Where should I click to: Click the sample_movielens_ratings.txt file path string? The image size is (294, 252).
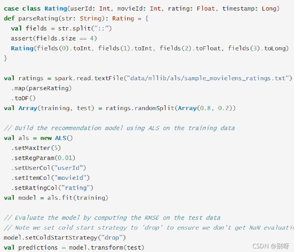point(209,78)
